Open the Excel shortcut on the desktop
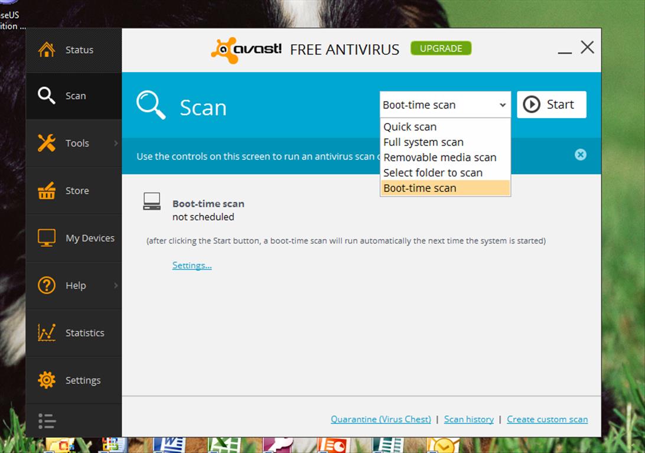Screen dimensions: 645x453 pos(224,445)
